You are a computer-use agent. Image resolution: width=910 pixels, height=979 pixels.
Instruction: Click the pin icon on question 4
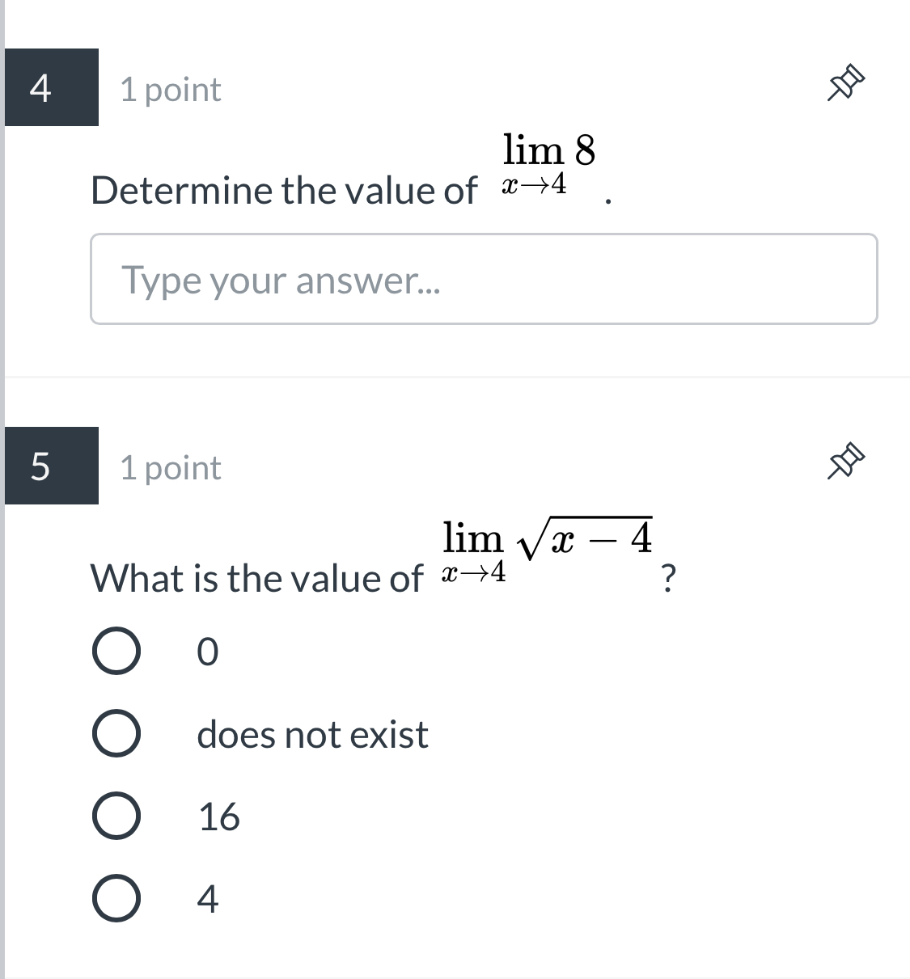pyautogui.click(x=847, y=81)
